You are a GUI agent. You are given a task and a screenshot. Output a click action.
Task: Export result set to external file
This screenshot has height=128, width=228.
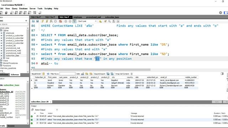(108, 74)
